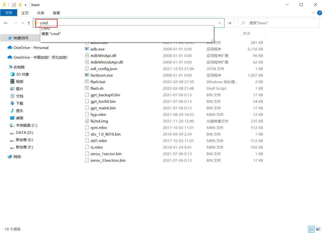The image size is (323, 233).
Task: Click the hyp.mbn file icon
Action: pyautogui.click(x=87, y=114)
